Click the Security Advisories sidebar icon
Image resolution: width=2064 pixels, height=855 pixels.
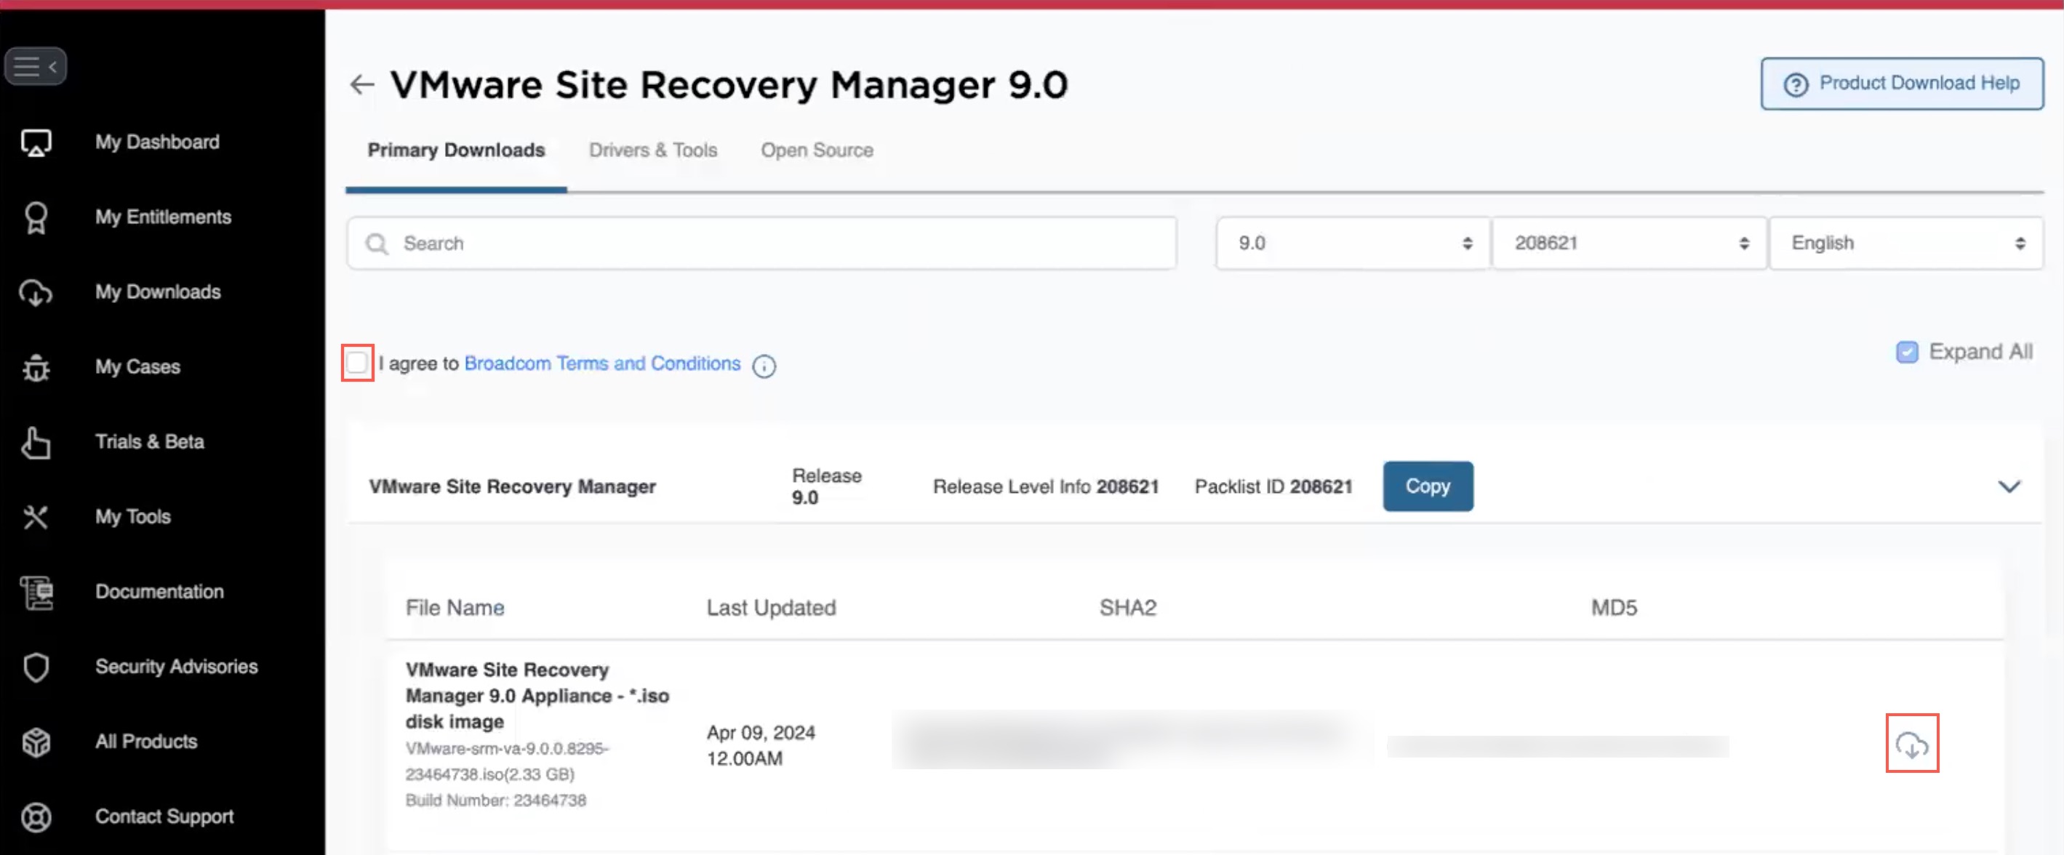coord(36,667)
